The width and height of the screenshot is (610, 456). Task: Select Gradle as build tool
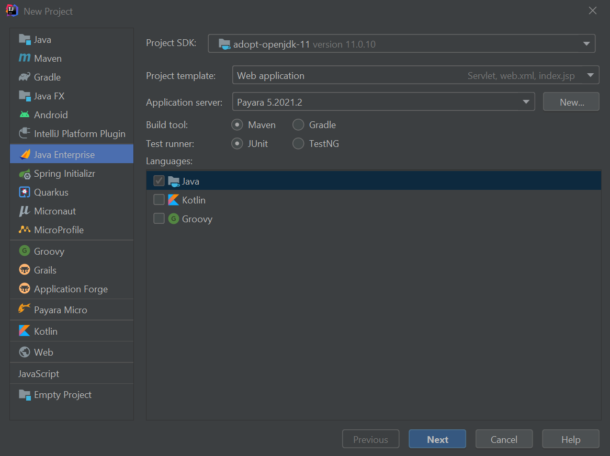[298, 125]
